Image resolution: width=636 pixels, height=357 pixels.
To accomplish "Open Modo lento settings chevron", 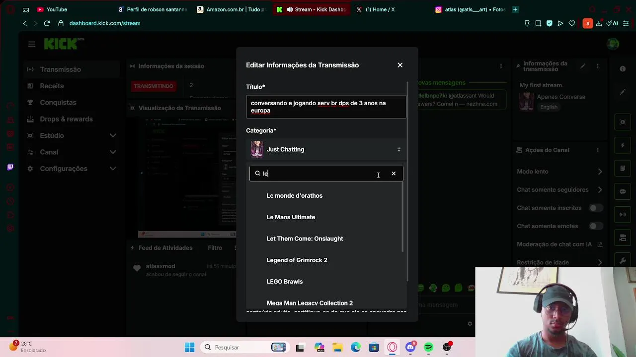I will (600, 172).
